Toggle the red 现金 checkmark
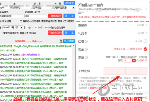This screenshot has width=150, height=102. [x=146, y=49]
